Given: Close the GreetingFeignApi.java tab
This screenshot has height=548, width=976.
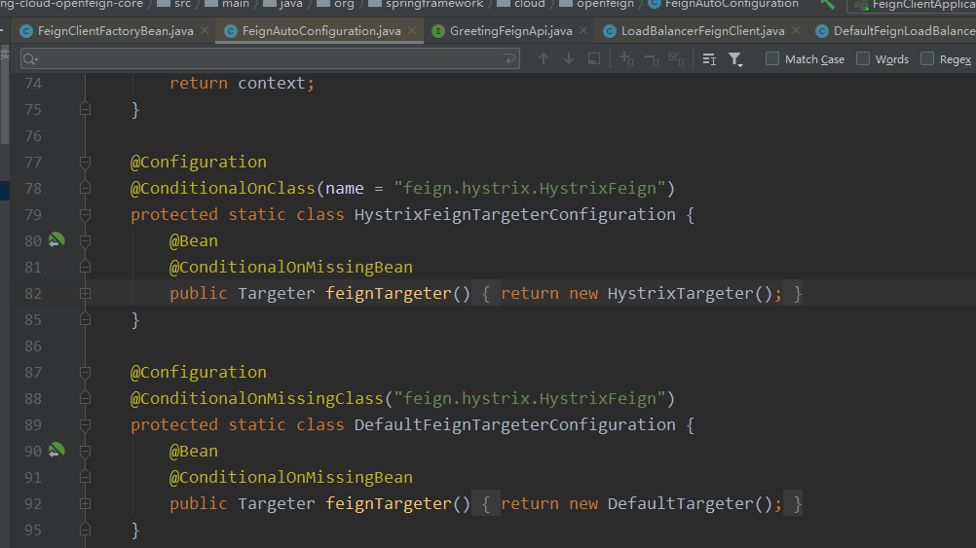Looking at the screenshot, I should coord(583,30).
